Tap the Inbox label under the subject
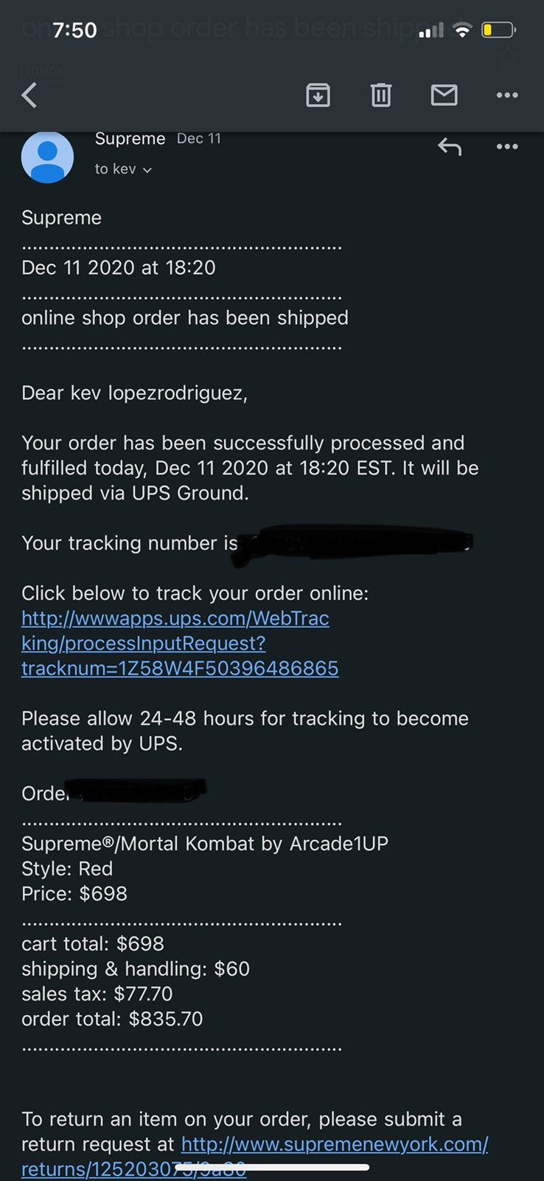Screen dimensions: 544x1181 point(43,69)
